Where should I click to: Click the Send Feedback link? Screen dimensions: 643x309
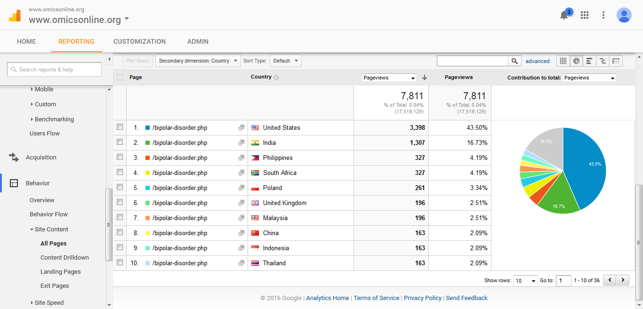pyautogui.click(x=467, y=298)
